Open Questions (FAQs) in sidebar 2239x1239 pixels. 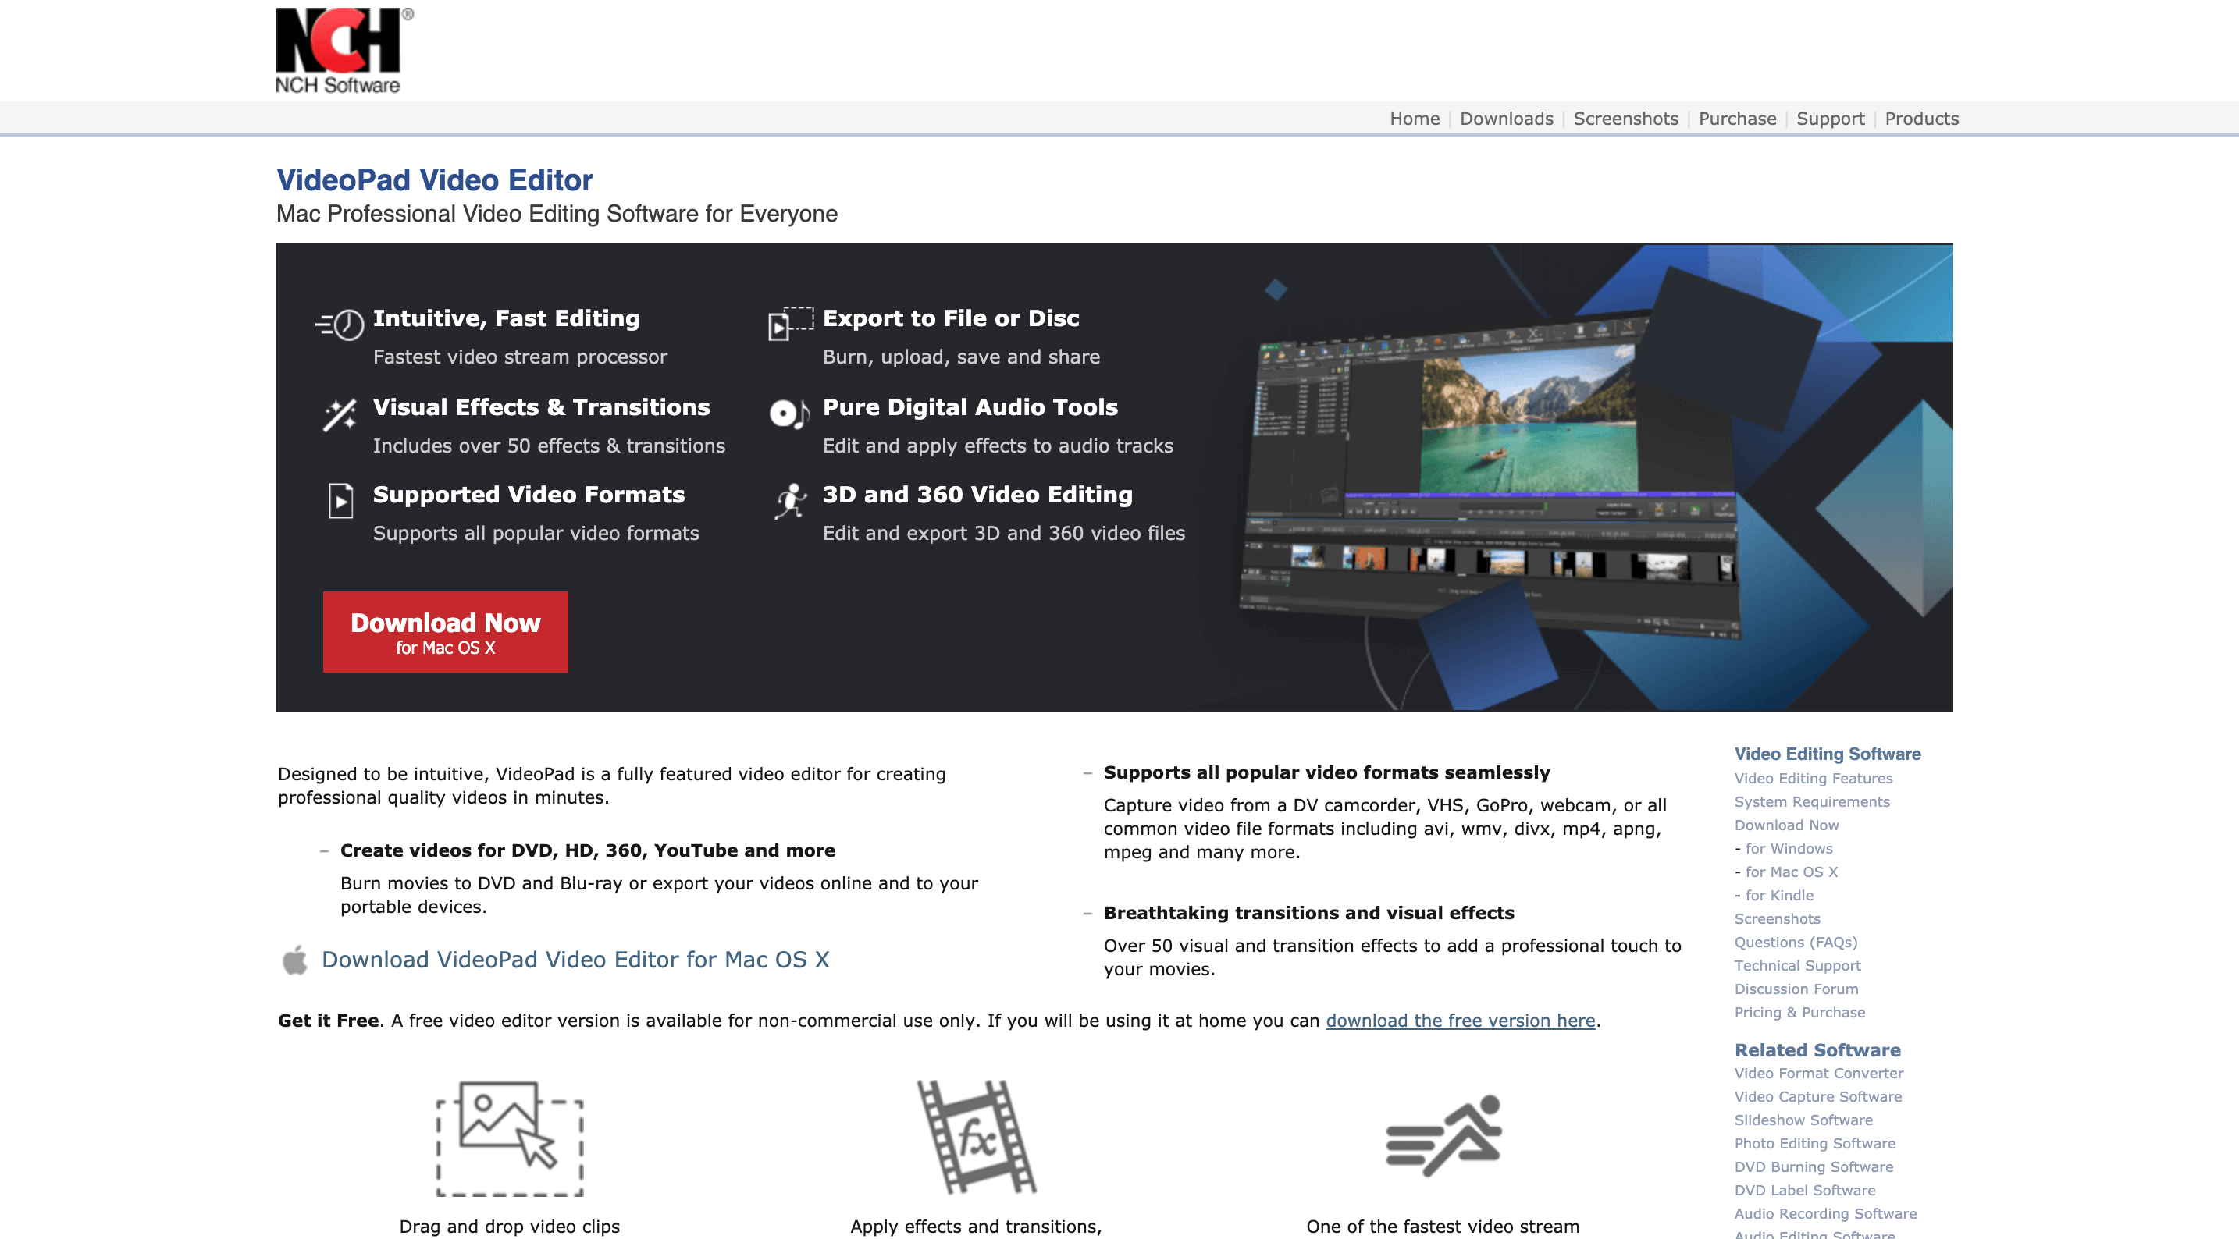tap(1796, 943)
